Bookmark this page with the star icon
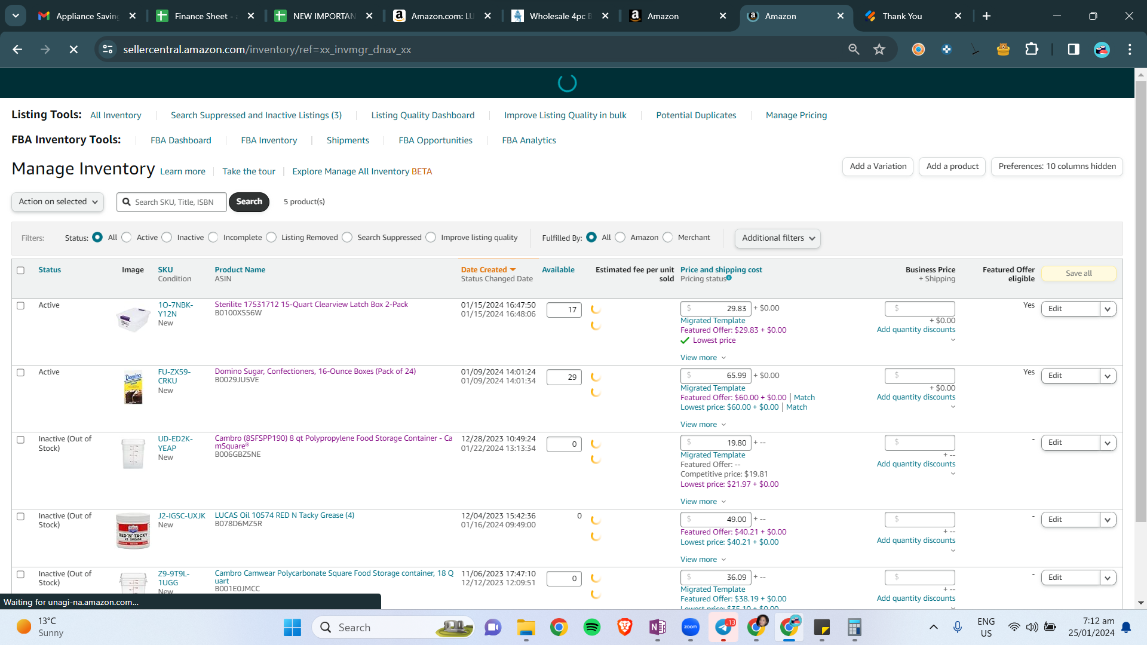 click(x=879, y=50)
